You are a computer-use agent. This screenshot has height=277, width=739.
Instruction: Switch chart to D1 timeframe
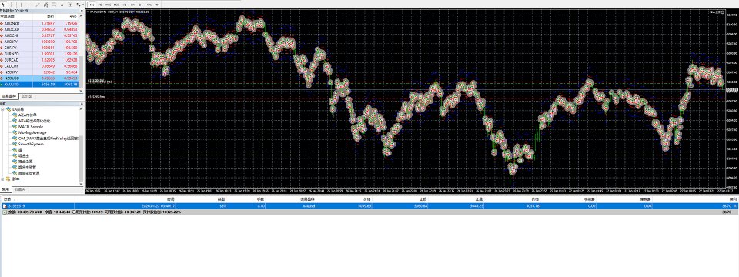point(141,5)
